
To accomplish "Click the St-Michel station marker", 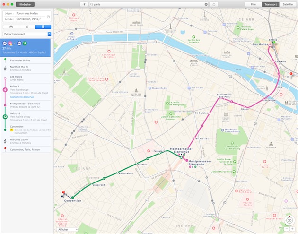I will 263,100.
